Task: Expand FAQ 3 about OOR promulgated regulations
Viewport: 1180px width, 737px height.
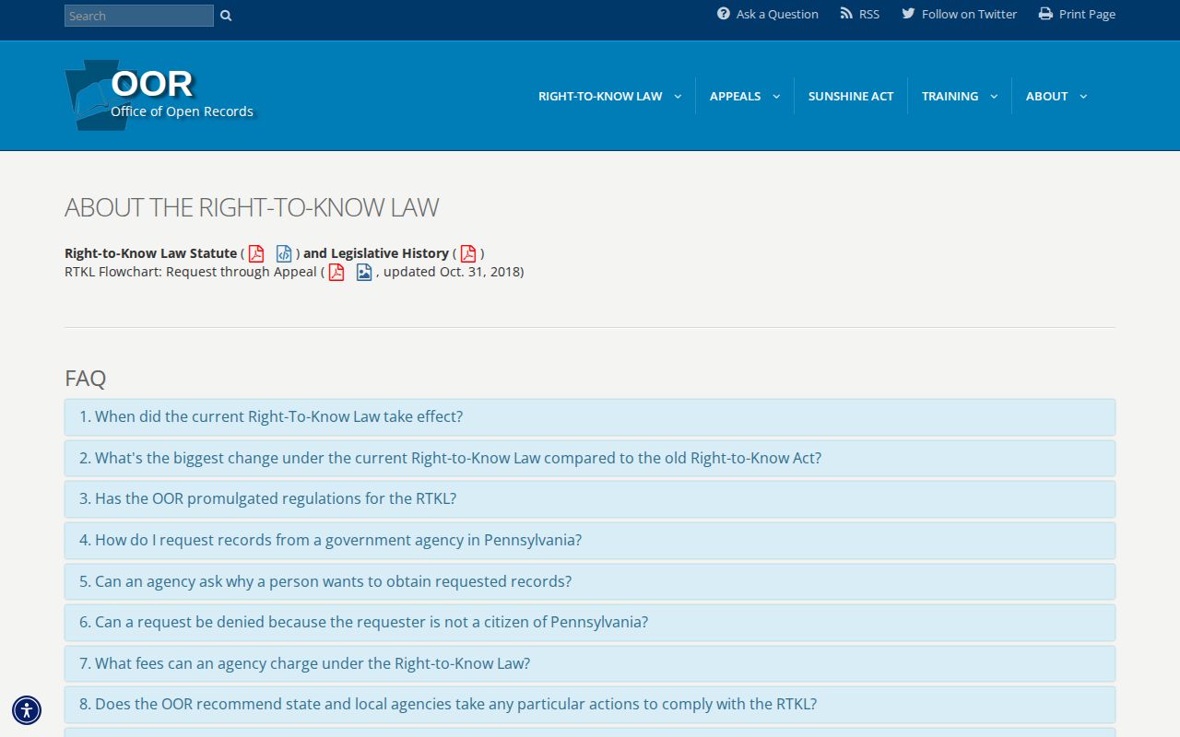Action: [x=590, y=499]
